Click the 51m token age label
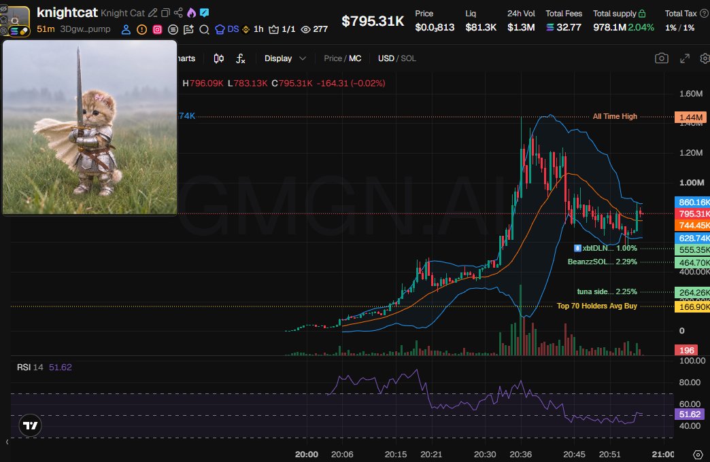The height and width of the screenshot is (462, 710). click(46, 29)
